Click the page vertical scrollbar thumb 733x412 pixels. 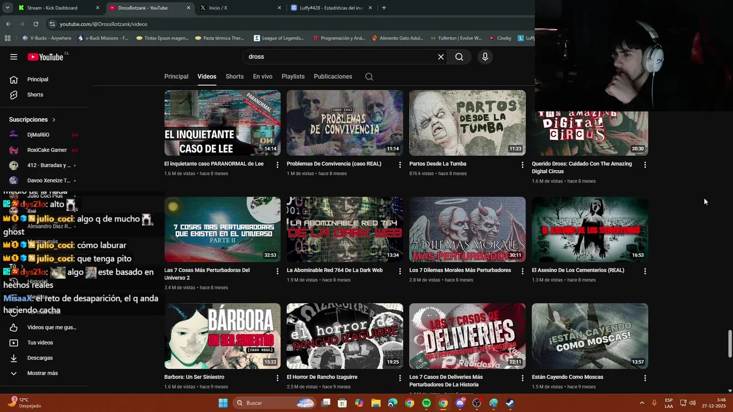click(730, 343)
